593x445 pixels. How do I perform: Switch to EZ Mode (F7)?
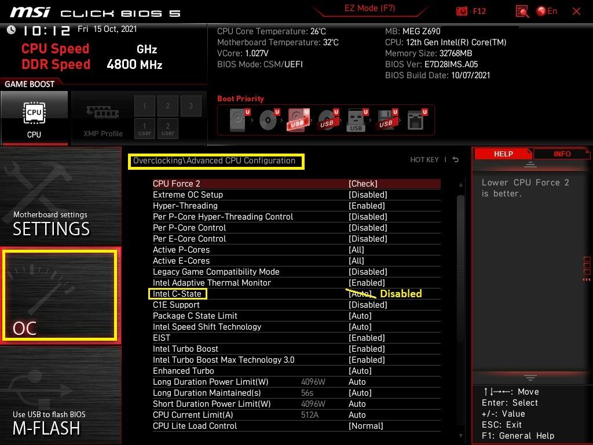click(x=369, y=8)
